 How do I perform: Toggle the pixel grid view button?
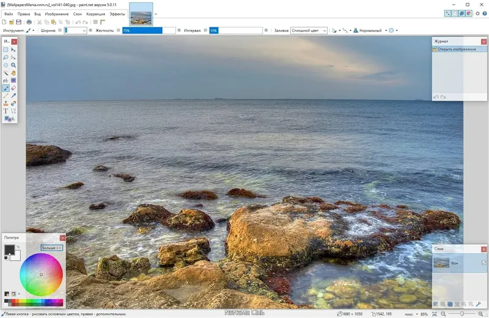95,22
